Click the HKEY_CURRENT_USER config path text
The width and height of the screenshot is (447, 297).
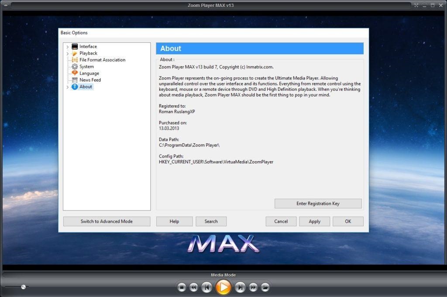[216, 162]
